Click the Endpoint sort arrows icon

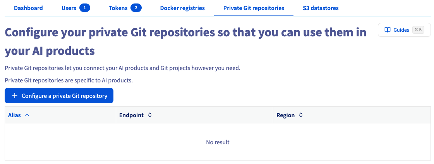(150, 115)
